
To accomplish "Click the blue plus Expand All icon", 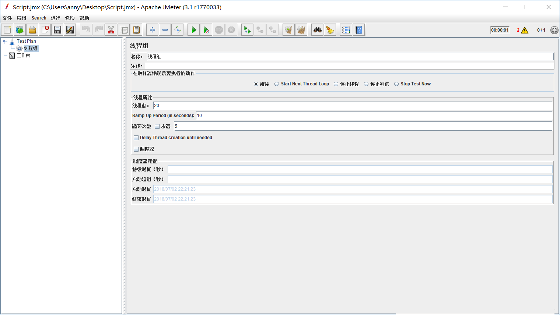I will pos(153,30).
